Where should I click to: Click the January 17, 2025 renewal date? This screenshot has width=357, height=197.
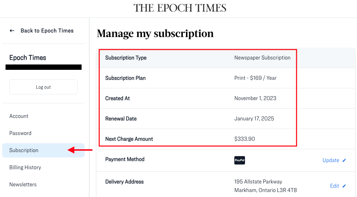click(254, 119)
